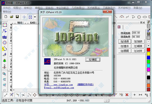This screenshot has width=152, height=104.
Task: Open file using the folder icon
Action: pyautogui.click(x=12, y=17)
